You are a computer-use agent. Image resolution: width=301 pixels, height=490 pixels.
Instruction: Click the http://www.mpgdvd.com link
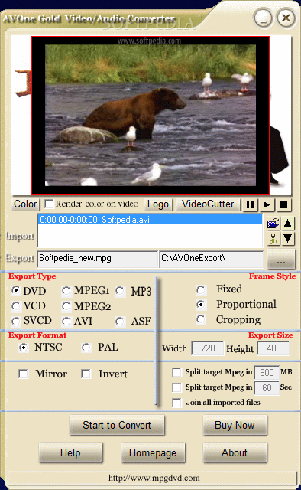click(154, 478)
